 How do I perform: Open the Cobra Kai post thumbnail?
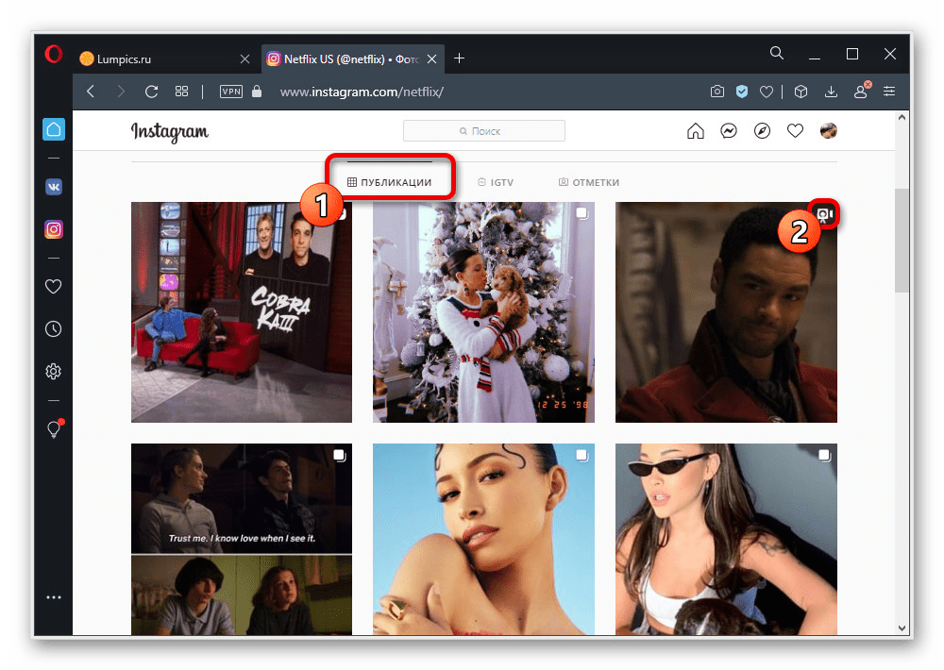242,311
